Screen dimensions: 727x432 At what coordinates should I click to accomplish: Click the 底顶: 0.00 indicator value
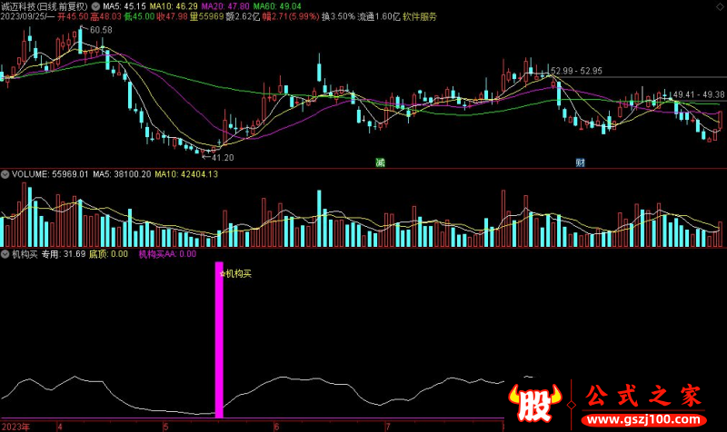[108, 254]
